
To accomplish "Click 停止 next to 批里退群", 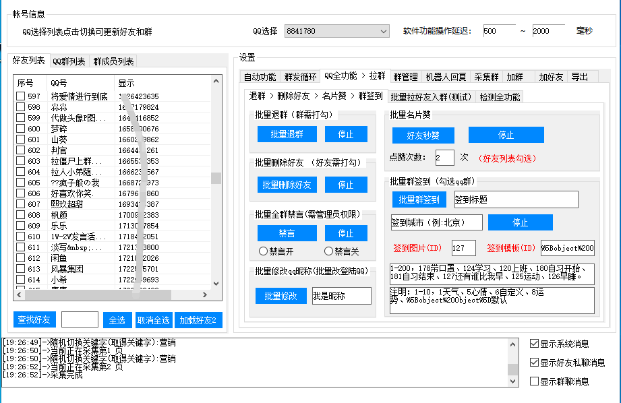I will coord(346,134).
